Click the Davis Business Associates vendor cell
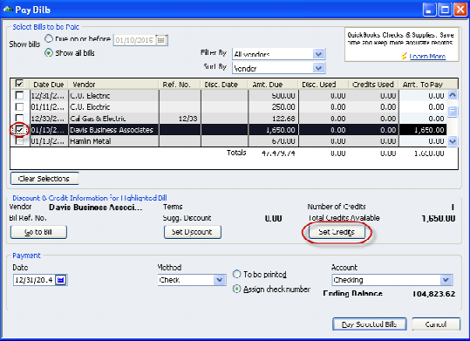 coord(113,130)
